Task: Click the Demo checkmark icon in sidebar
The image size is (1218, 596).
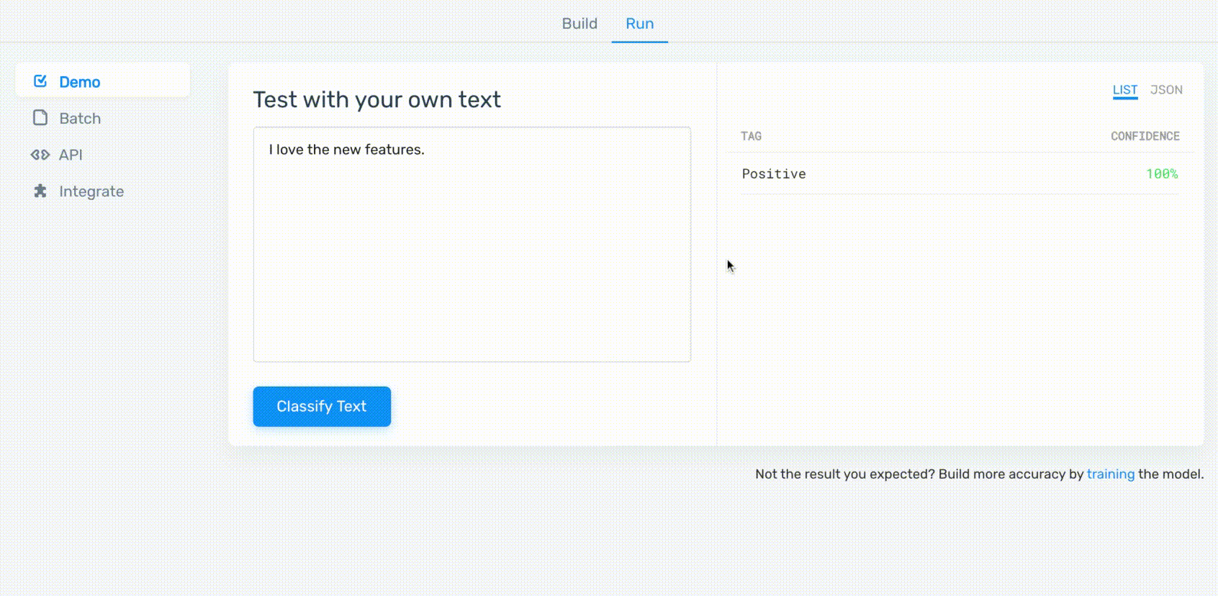Action: point(40,81)
